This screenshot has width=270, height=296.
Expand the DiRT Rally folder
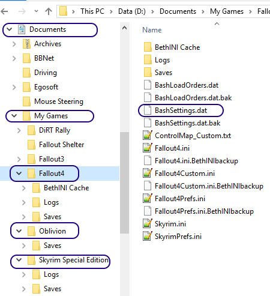(x=19, y=130)
